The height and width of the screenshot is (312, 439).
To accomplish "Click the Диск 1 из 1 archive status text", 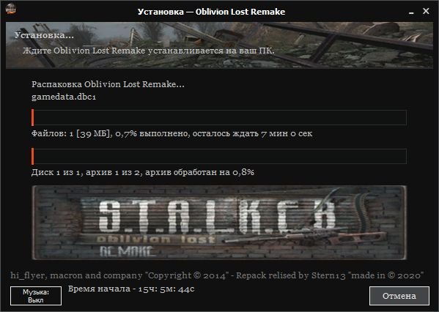I will 143,172.
